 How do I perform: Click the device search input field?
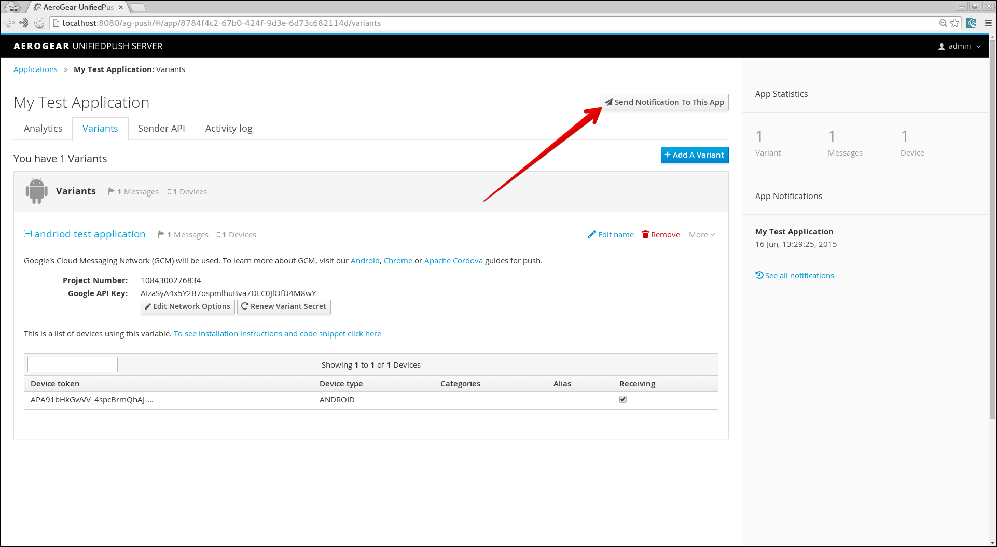point(73,364)
